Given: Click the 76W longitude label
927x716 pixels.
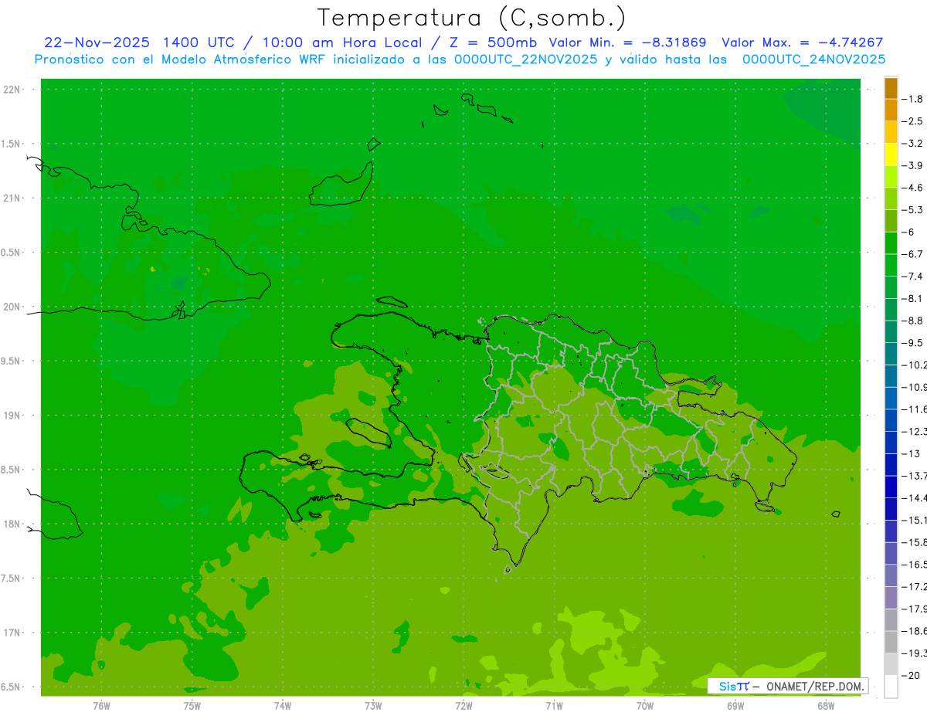Looking at the screenshot, I should tap(101, 705).
